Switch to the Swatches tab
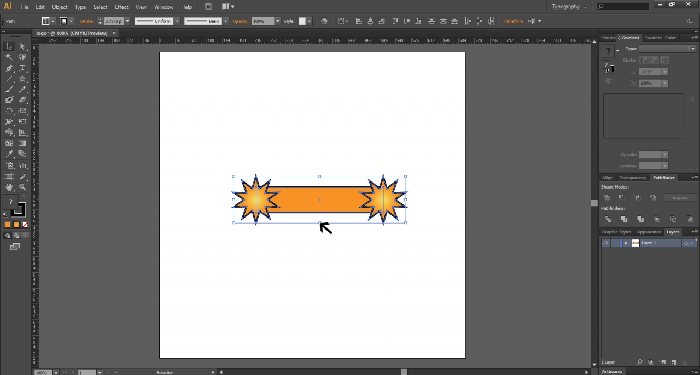The image size is (700, 375). pos(654,38)
